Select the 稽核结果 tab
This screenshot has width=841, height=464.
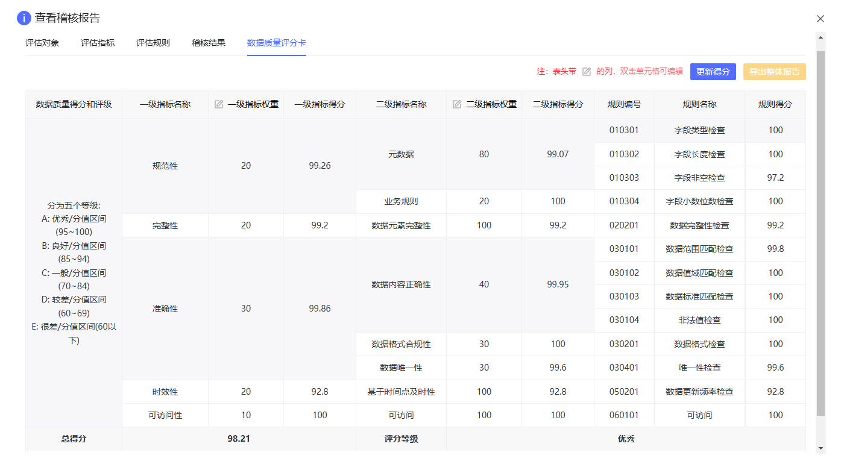(209, 43)
